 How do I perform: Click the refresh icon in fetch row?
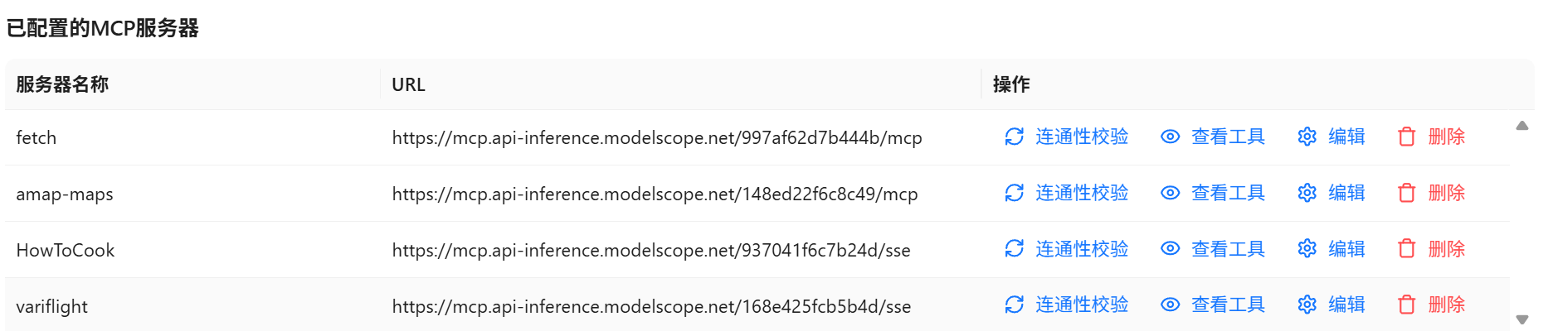pos(1014,137)
